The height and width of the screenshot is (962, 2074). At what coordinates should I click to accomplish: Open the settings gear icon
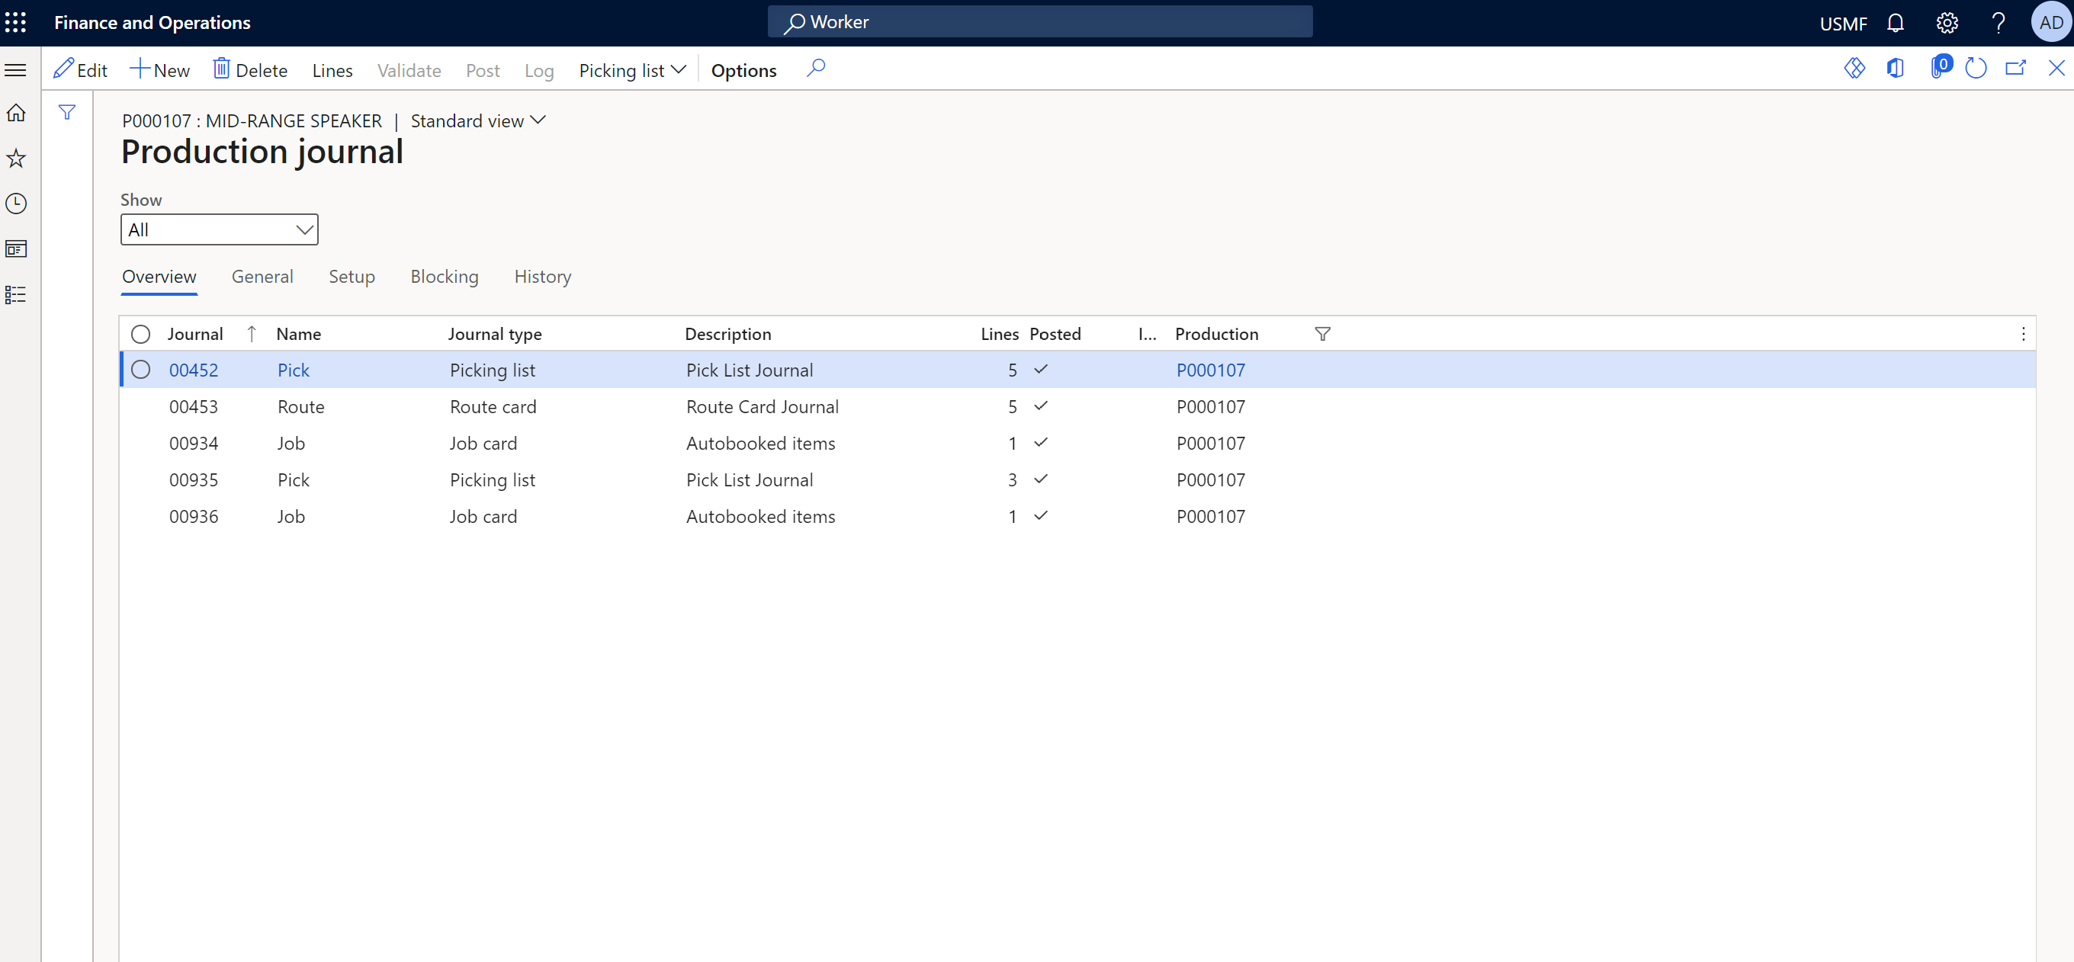click(1947, 23)
